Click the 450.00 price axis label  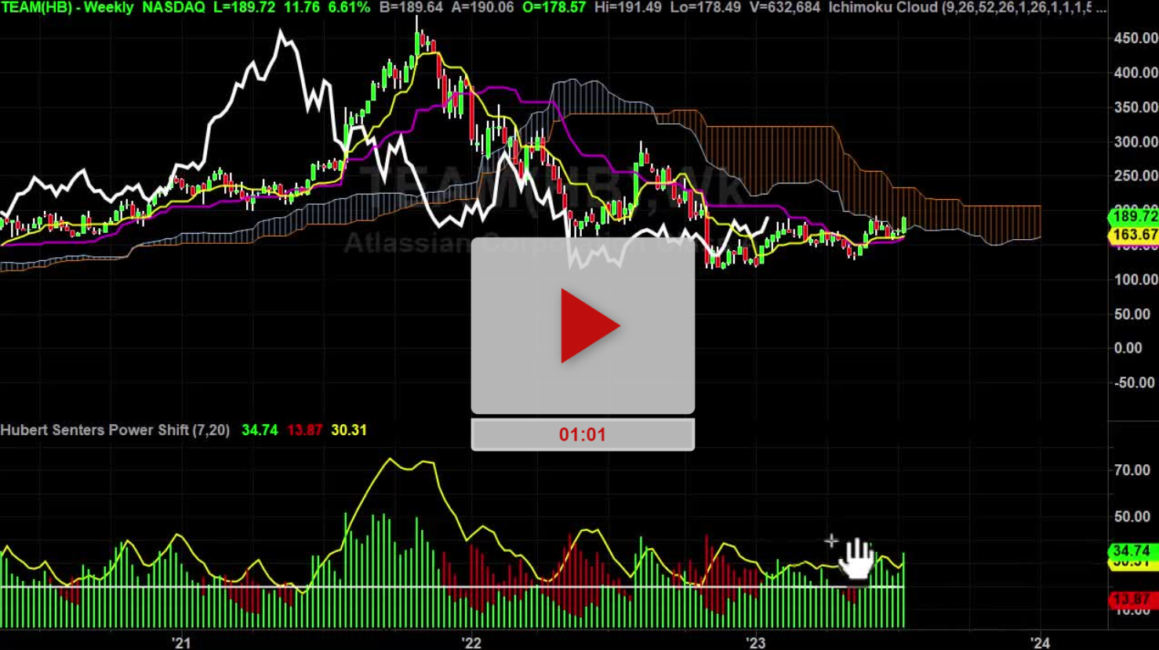coord(1135,38)
